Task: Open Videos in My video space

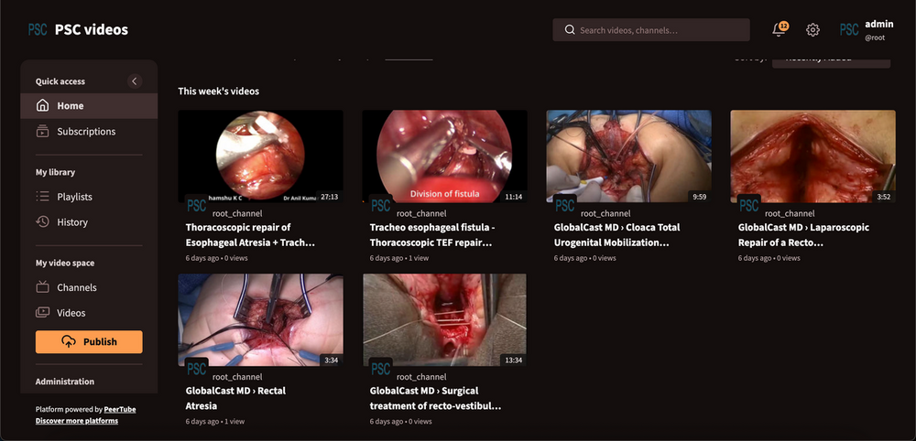Action: [89, 313]
